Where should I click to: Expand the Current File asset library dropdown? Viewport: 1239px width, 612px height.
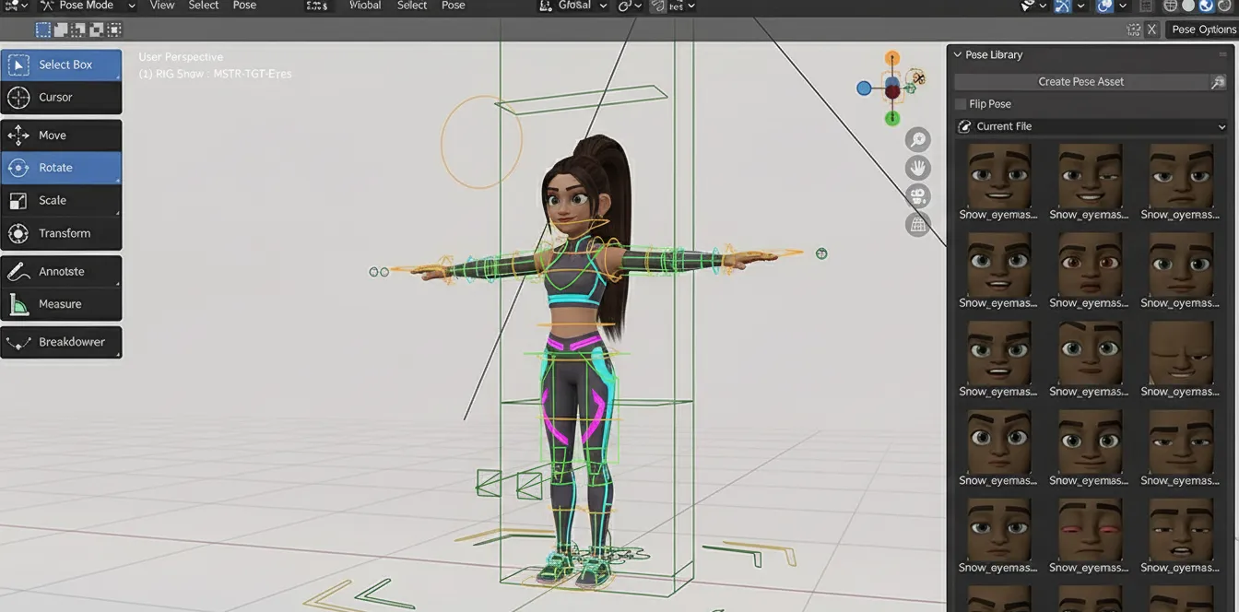click(1092, 126)
